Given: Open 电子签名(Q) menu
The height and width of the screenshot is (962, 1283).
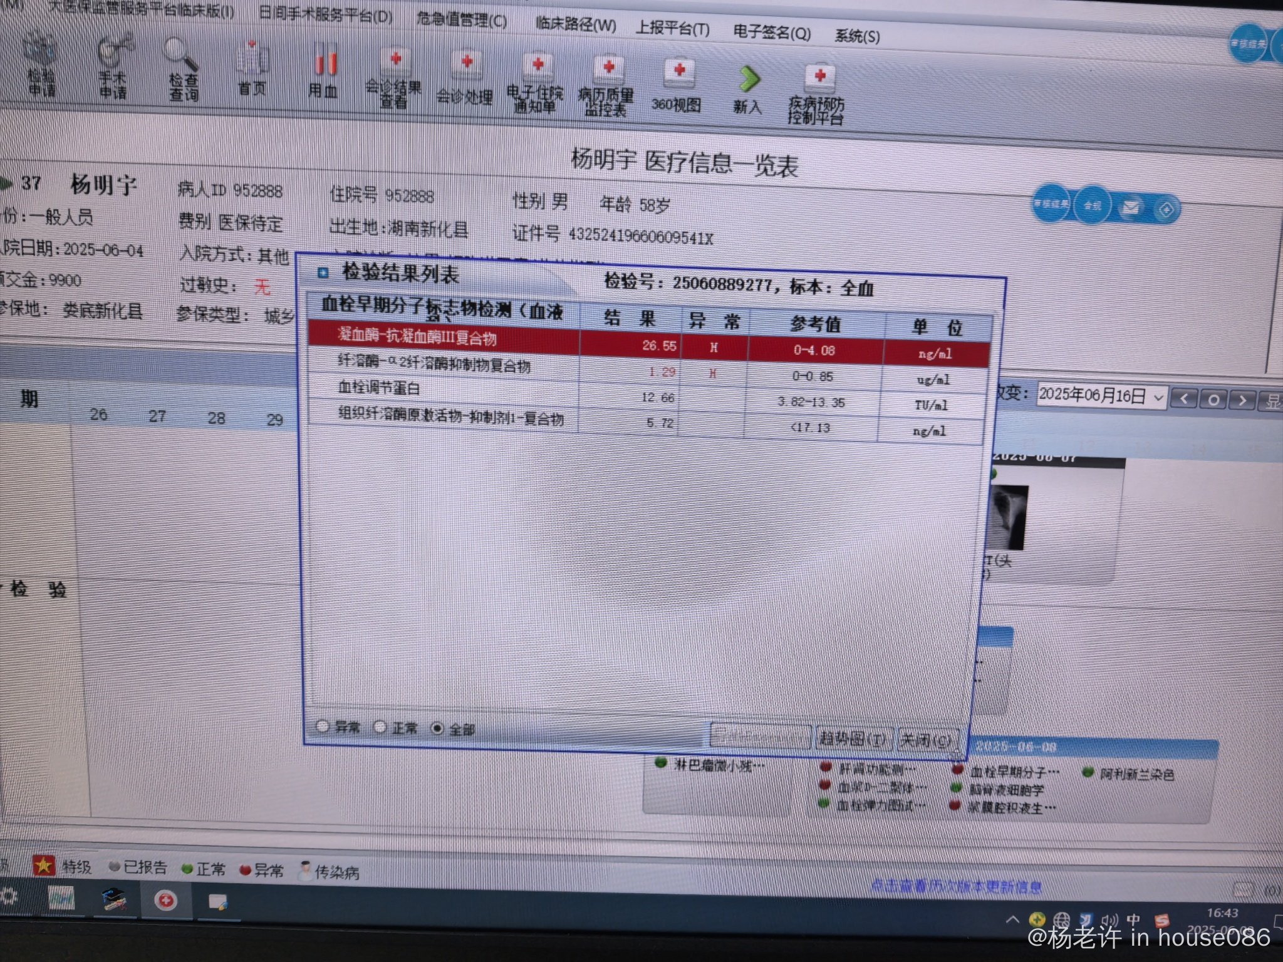Looking at the screenshot, I should point(771,31).
